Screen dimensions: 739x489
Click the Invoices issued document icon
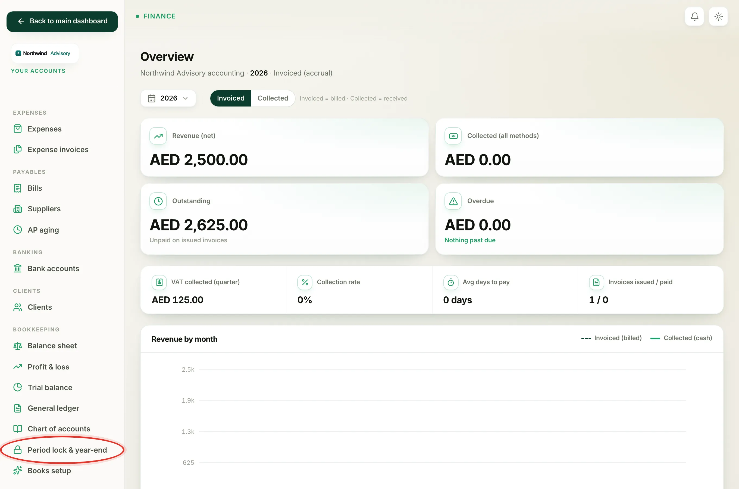point(596,282)
